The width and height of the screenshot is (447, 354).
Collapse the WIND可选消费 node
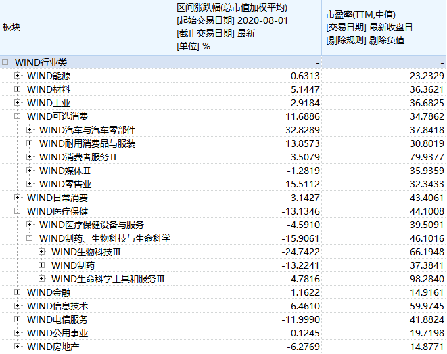(x=17, y=116)
